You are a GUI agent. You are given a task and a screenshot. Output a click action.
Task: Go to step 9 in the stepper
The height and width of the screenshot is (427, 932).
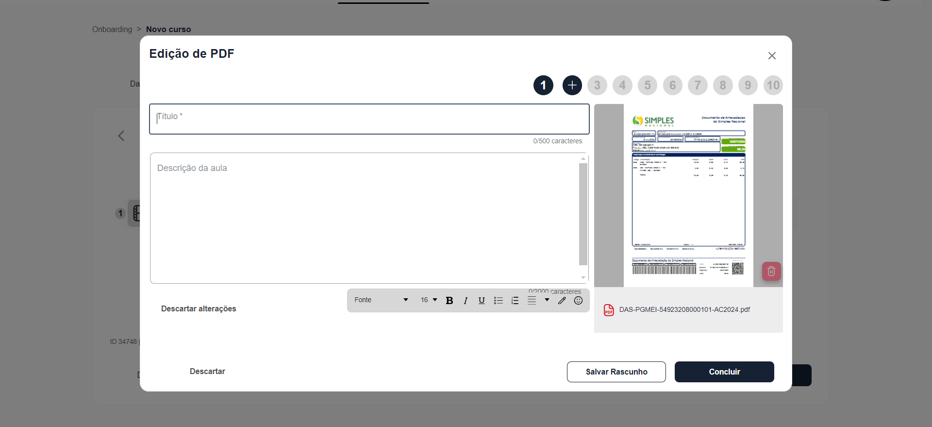point(748,85)
